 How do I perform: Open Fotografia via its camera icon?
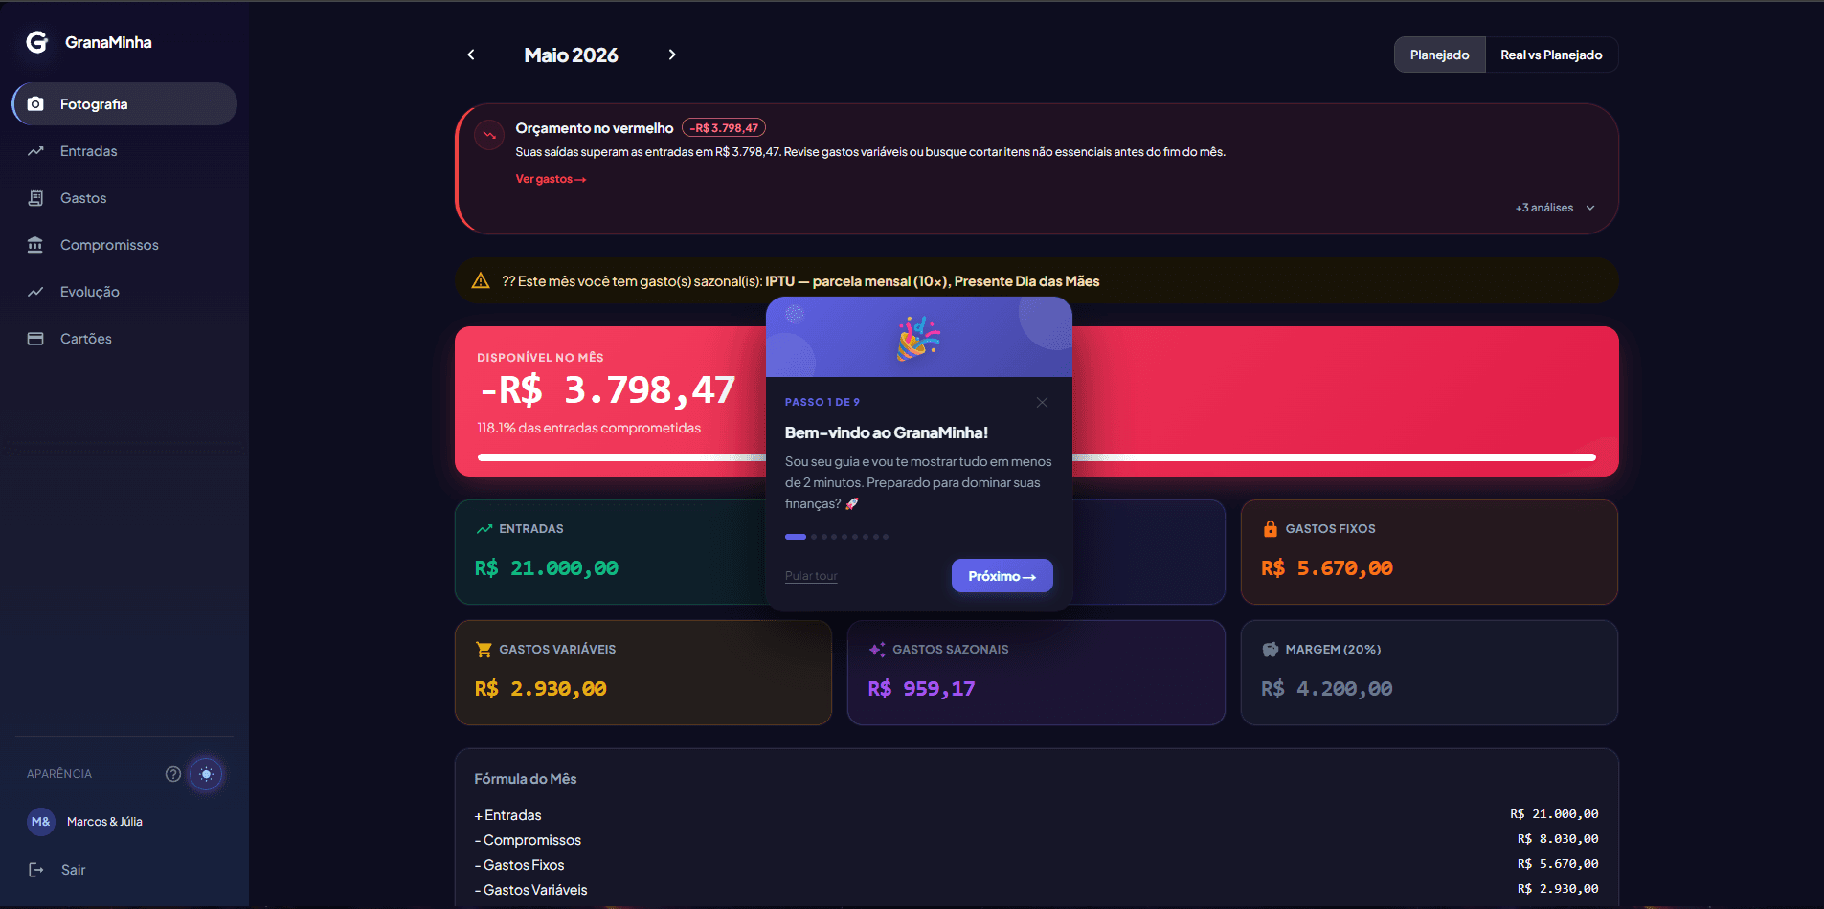pyautogui.click(x=35, y=104)
